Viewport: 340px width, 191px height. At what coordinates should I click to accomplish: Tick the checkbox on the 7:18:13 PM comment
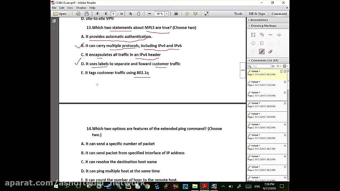click(x=281, y=71)
